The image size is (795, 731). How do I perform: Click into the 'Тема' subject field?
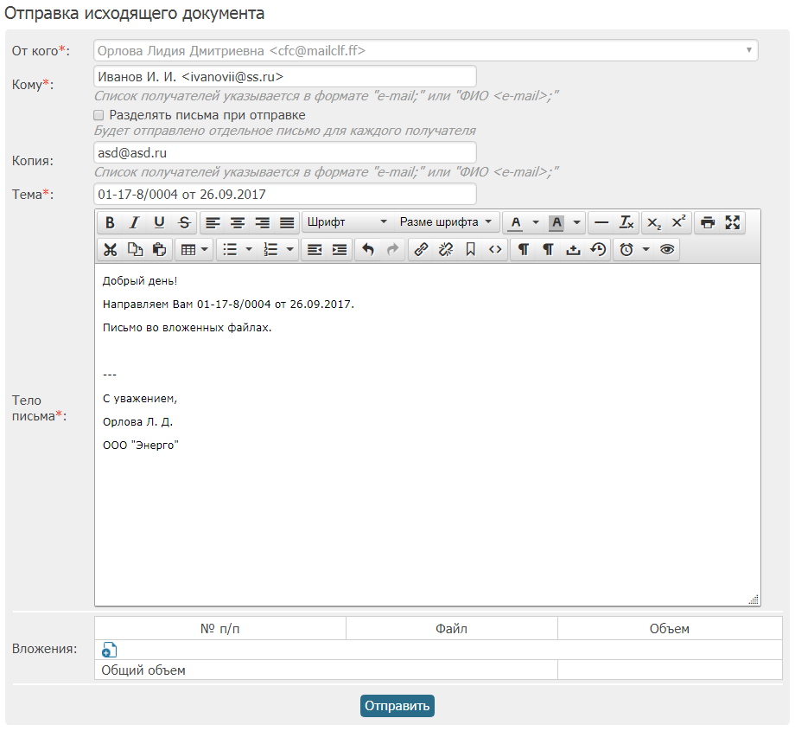(285, 194)
